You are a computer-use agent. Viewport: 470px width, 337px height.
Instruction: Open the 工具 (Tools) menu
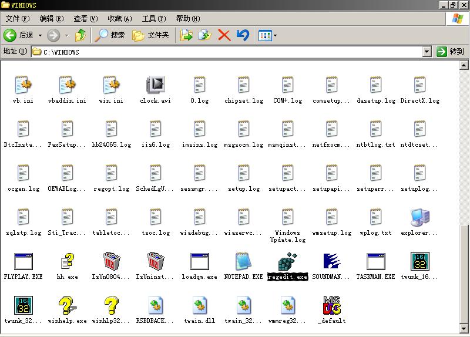[153, 19]
